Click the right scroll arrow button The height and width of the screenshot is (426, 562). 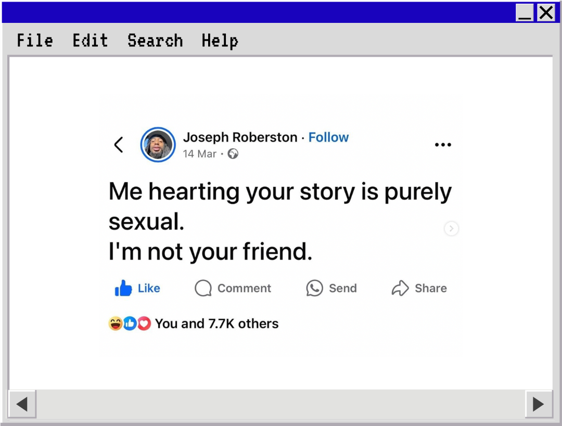[539, 404]
